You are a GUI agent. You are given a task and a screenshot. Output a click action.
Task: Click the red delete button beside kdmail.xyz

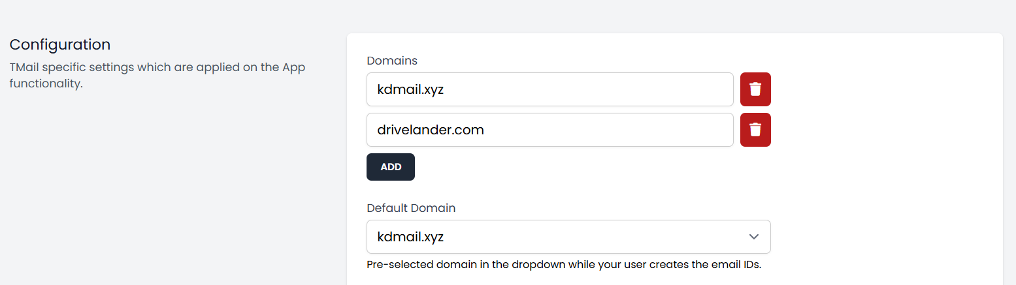pyautogui.click(x=755, y=89)
